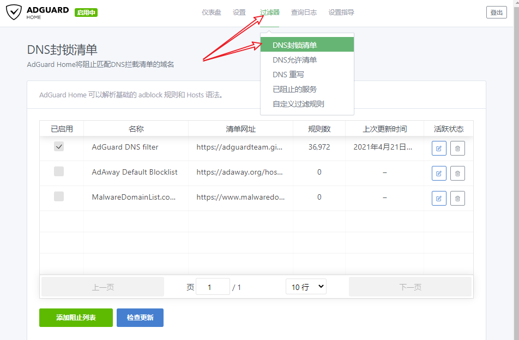
Task: Click the 活跃状态 column header
Action: (x=449, y=129)
